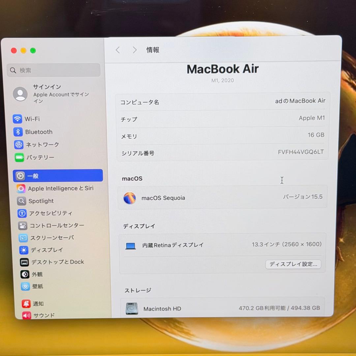356x356 pixels.
Task: Click the 検索 search field
Action: [x=53, y=70]
